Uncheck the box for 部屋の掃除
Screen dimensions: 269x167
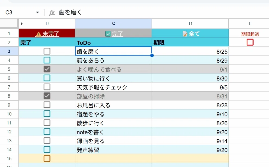(47, 96)
